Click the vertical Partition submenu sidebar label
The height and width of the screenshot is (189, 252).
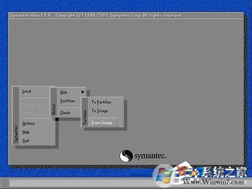[85, 117]
